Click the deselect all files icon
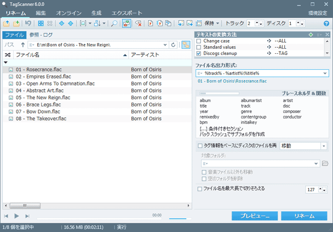Screen dimensions: 333x232 pyautogui.click(x=50, y=24)
